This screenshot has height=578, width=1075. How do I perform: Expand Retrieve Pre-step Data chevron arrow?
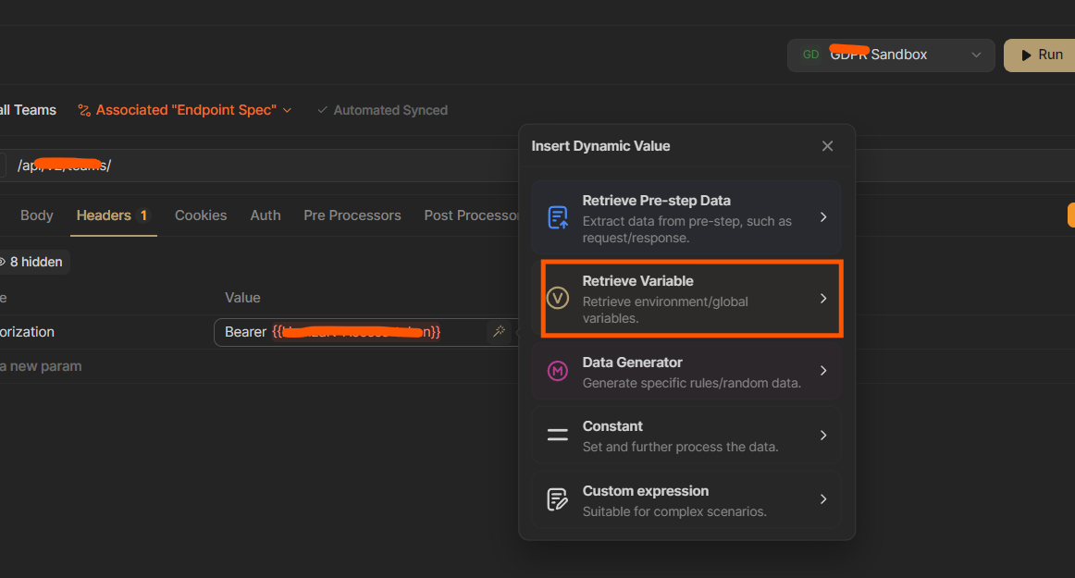click(x=823, y=217)
